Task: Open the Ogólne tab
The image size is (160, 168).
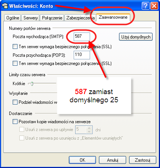Action: pos(13,18)
